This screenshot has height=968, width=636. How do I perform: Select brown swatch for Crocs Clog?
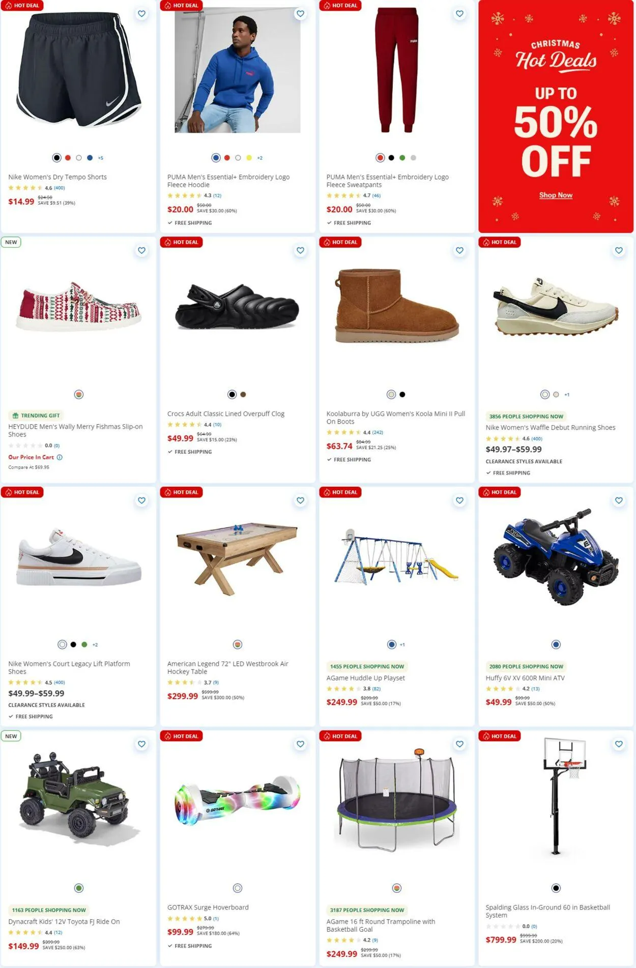point(243,394)
